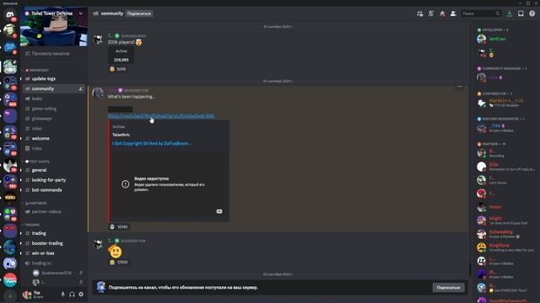
Task: Click YouTube logo on embedded video
Action: coord(219,211)
